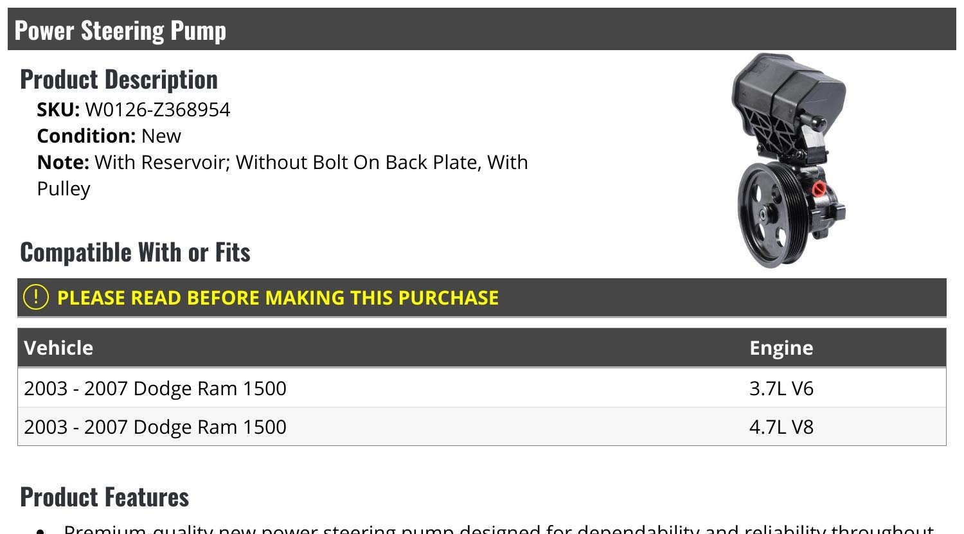Select the Dodge Ram 1500 vehicle for 4.7L V8
964x534 pixels.
pos(155,427)
